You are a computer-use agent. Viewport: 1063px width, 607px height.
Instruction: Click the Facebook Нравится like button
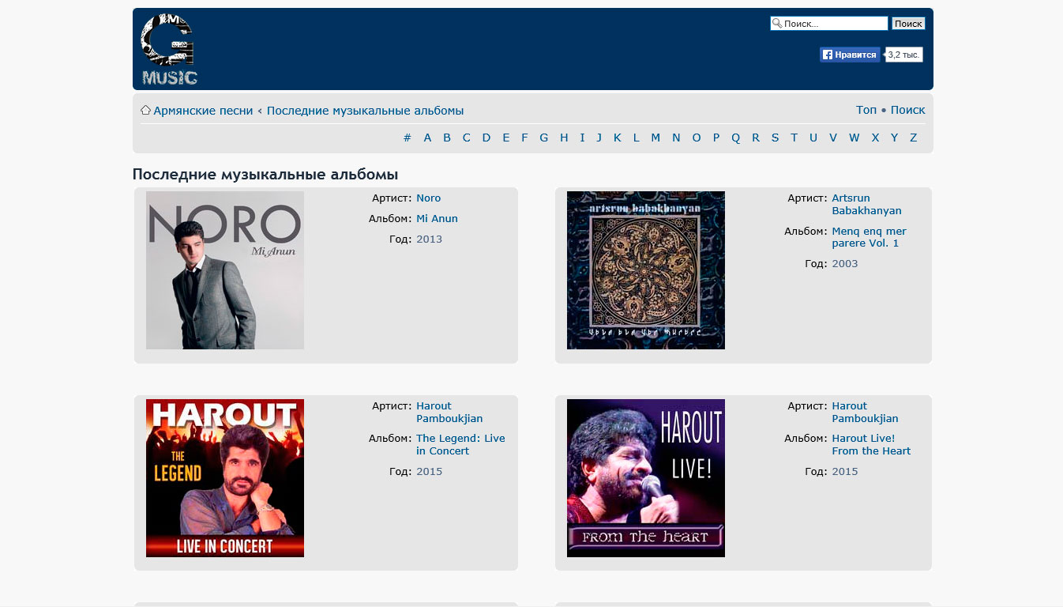(x=849, y=55)
